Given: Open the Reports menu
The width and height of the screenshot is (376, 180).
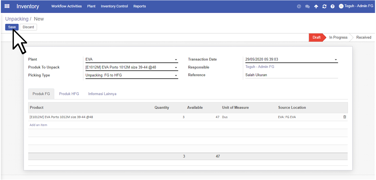Looking at the screenshot, I should (139, 6).
